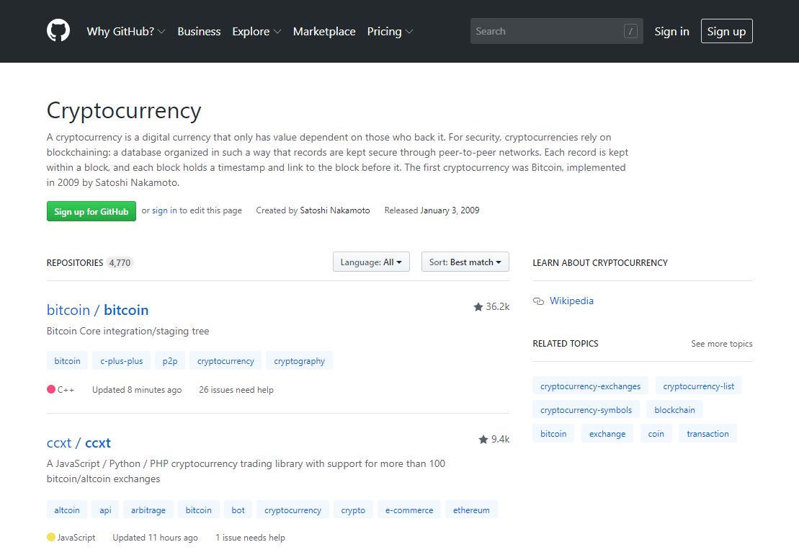The height and width of the screenshot is (560, 799).
Task: Open the Sort: Best match dropdown
Action: (465, 262)
